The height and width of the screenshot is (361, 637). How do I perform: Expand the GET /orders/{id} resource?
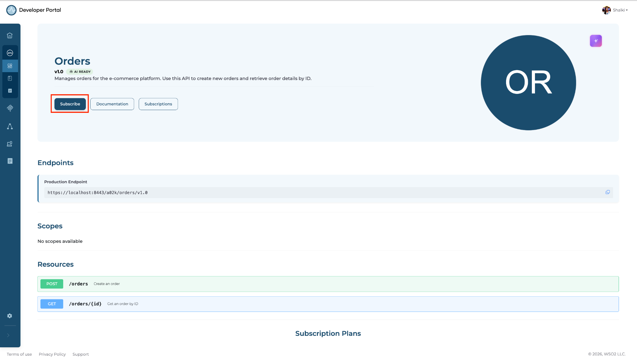click(x=328, y=304)
